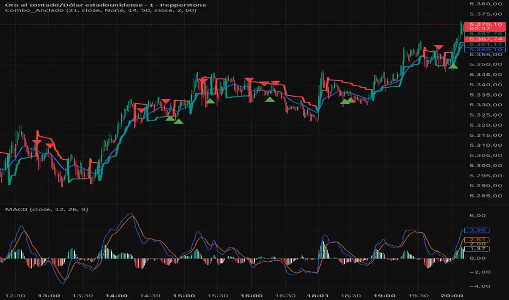Screen dimensions: 509x300
Task: Click the 12:30 time axis label
Action: tap(15, 296)
